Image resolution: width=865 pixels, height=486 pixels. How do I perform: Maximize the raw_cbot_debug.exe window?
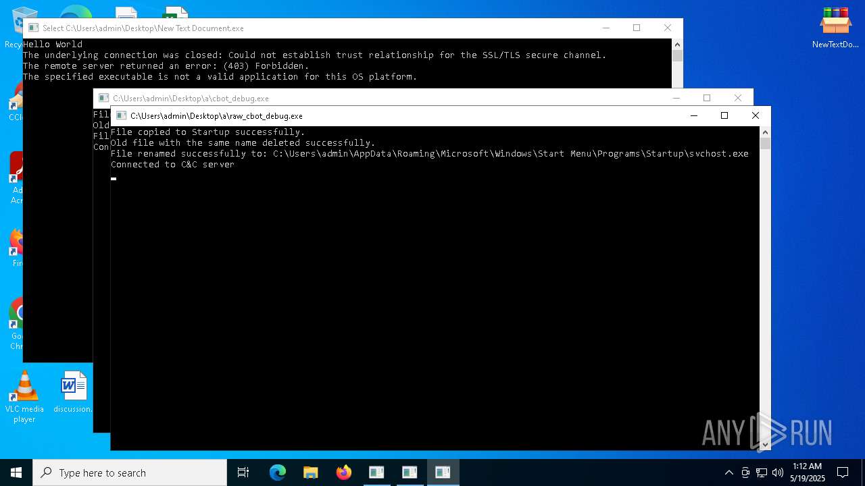pos(724,116)
